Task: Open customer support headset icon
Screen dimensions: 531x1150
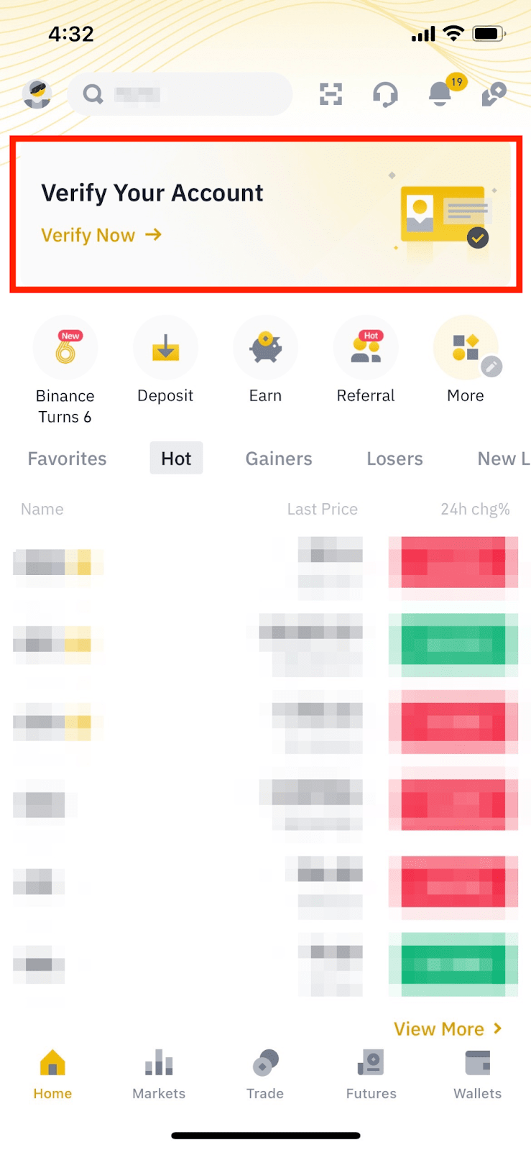Action: (x=385, y=94)
